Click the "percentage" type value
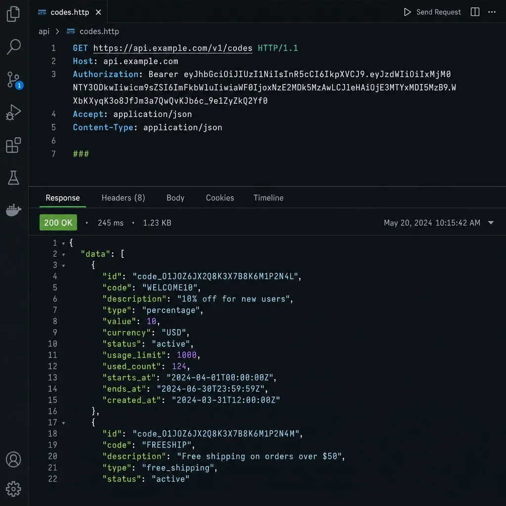This screenshot has width=506, height=506. [x=171, y=310]
